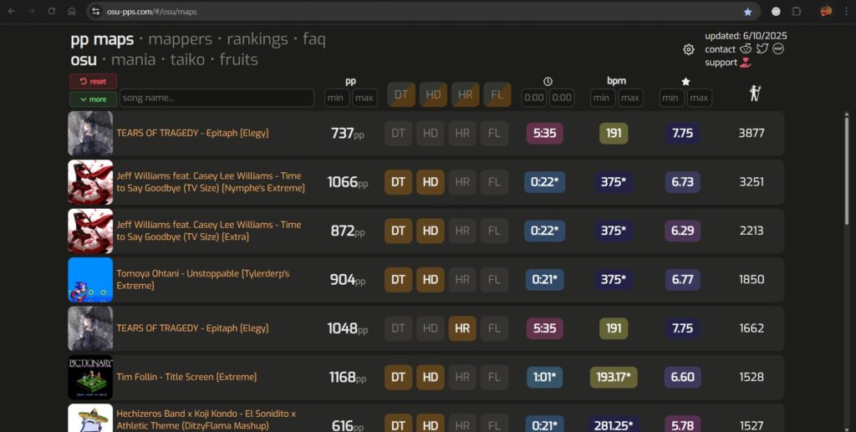Switch to the mappers tab
The width and height of the screenshot is (856, 432).
pos(181,39)
